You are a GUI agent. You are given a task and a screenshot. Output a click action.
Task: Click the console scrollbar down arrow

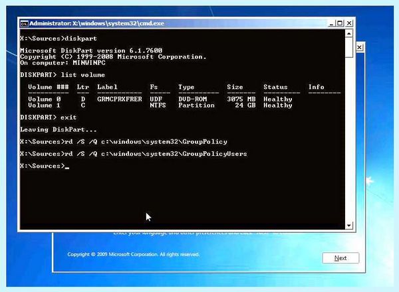coord(349,225)
